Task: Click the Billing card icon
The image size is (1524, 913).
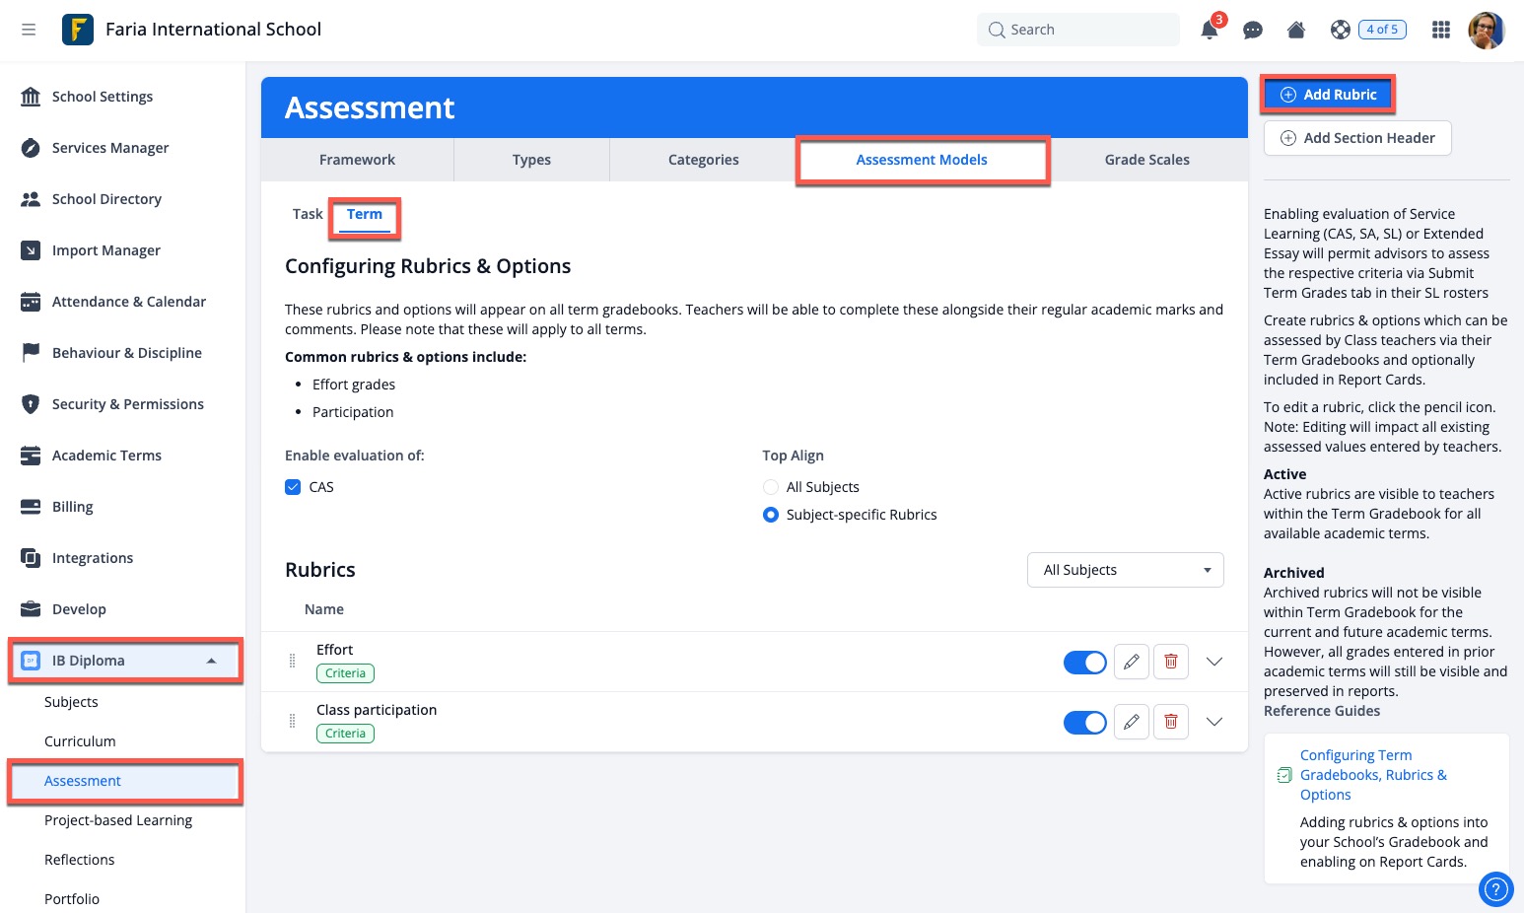Action: click(x=31, y=507)
